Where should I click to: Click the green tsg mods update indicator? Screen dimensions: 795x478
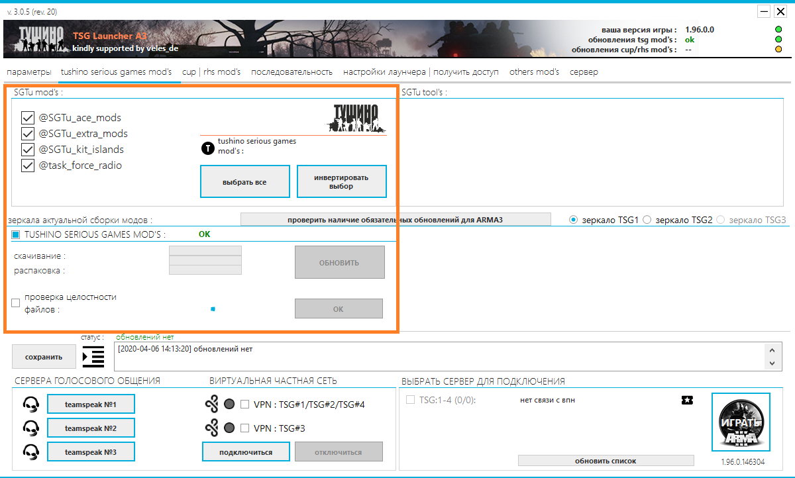[778, 40]
